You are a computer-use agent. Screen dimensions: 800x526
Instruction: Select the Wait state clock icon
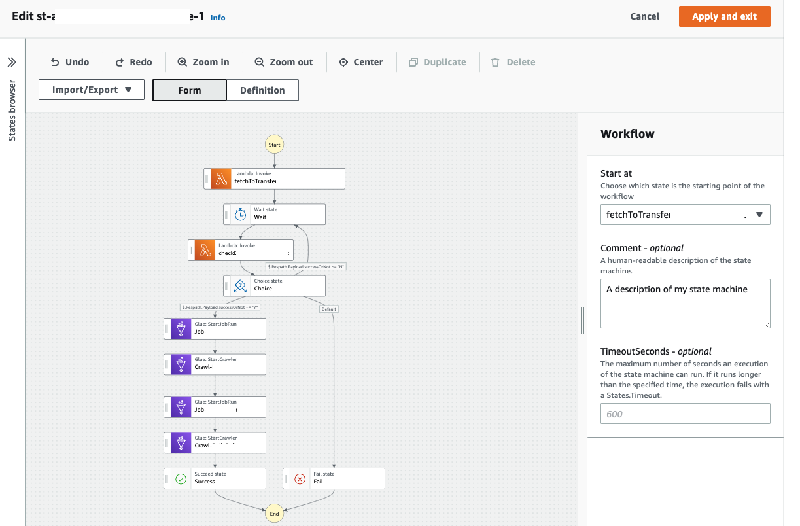[x=241, y=214]
